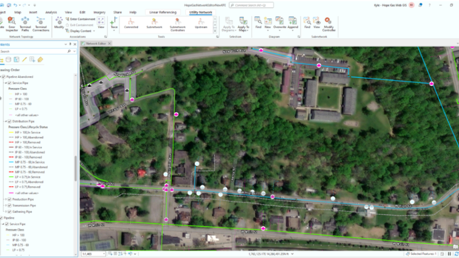The width and height of the screenshot is (459, 258).
Task: Click blue MP 0.75 - 60,In Service swatch
Action: (11, 162)
